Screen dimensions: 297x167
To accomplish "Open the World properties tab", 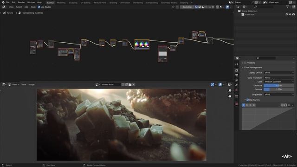I will [237, 90].
